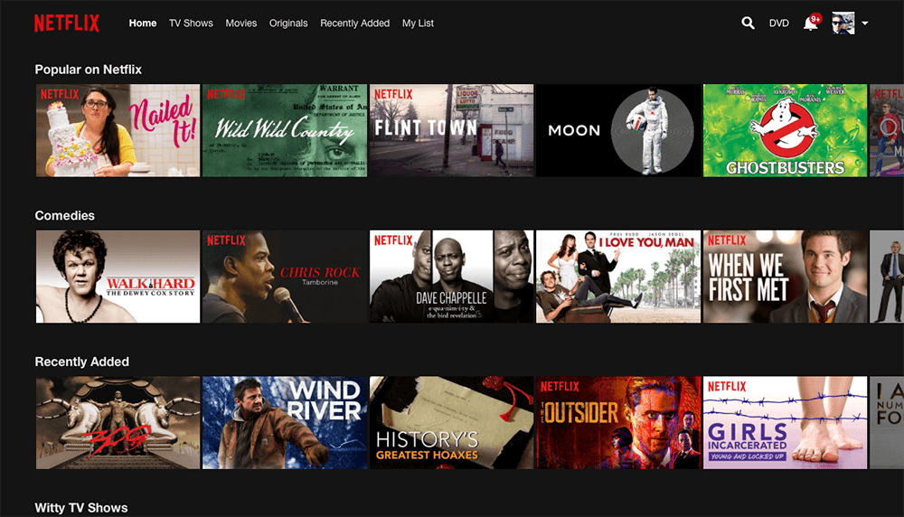Open the Popular on Netflix row heading
Screen dimensions: 904x517
[x=89, y=70]
